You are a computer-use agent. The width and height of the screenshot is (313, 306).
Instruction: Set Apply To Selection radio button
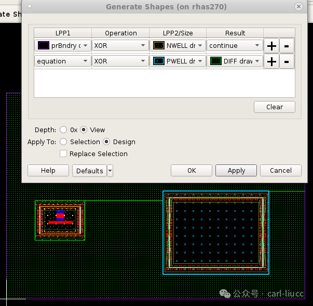point(63,142)
